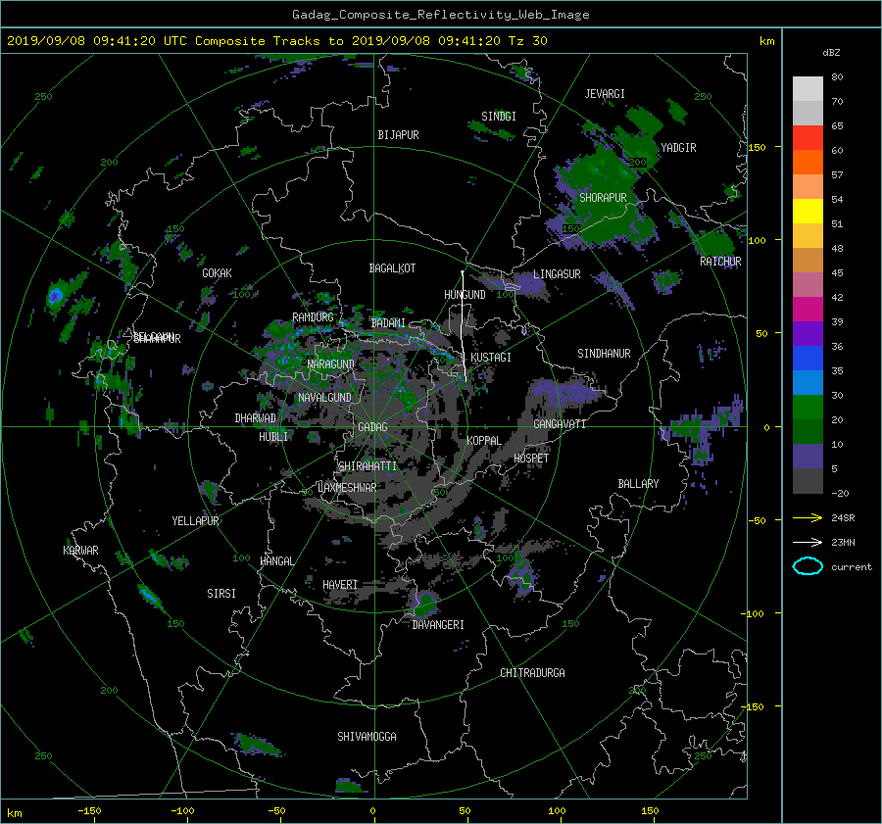Click the KUSTAGI city label
Screen dimensions: 882x824
pos(491,358)
